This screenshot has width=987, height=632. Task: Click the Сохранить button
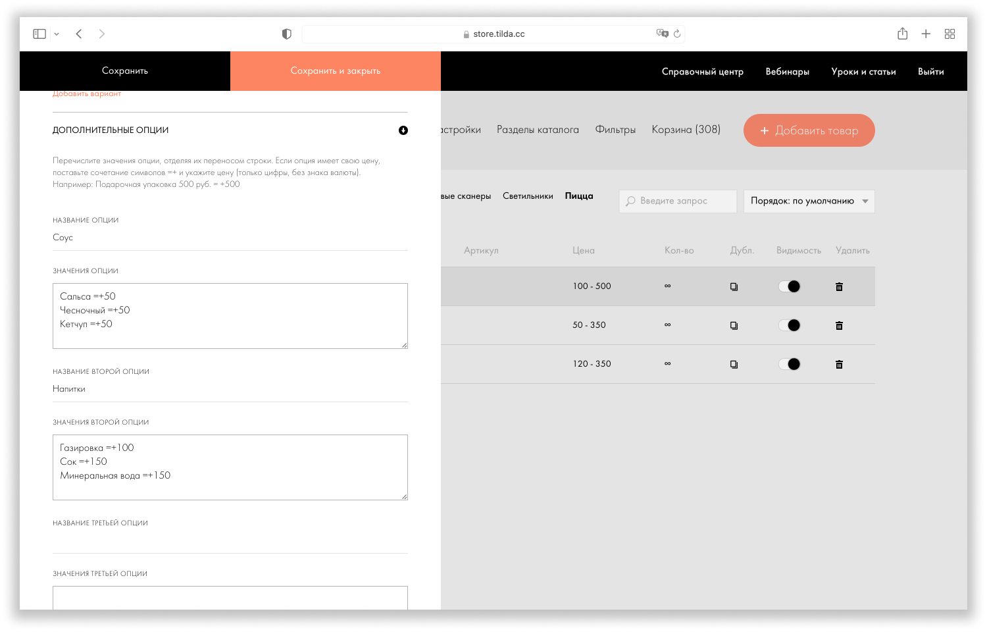click(125, 71)
